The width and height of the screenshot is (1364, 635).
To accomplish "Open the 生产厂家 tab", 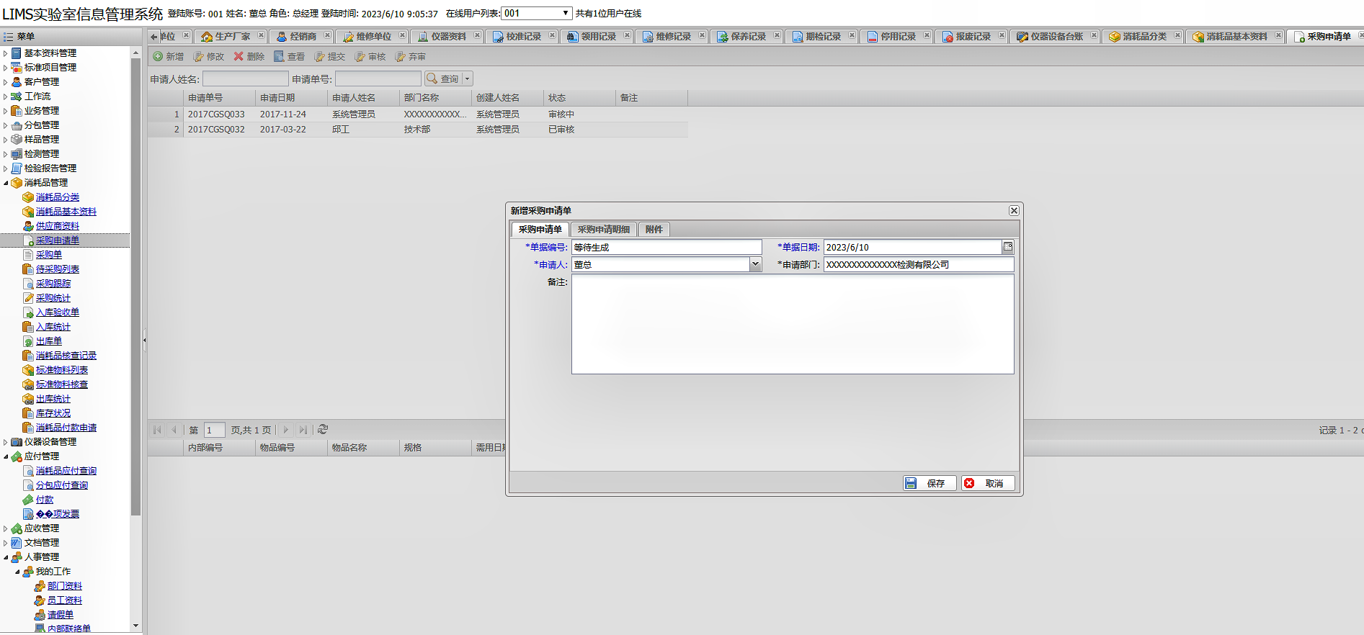I will click(x=232, y=36).
